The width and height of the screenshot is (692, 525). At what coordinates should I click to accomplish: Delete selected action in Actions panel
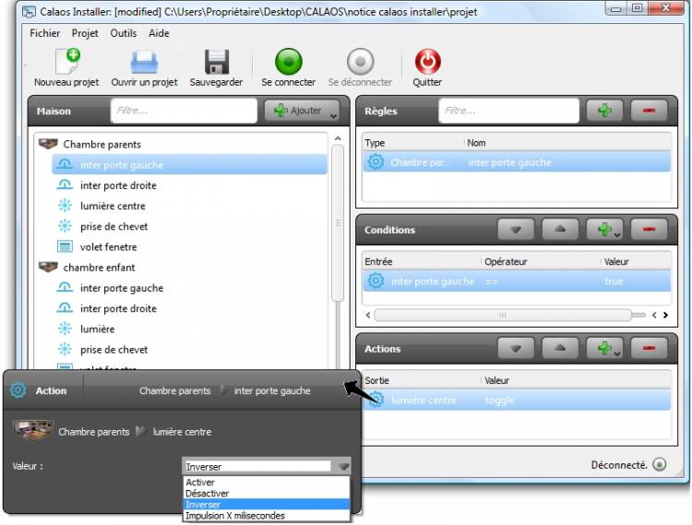coord(649,348)
